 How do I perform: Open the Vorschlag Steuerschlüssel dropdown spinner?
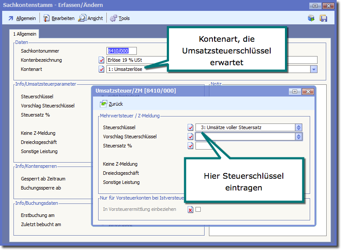(x=298, y=137)
